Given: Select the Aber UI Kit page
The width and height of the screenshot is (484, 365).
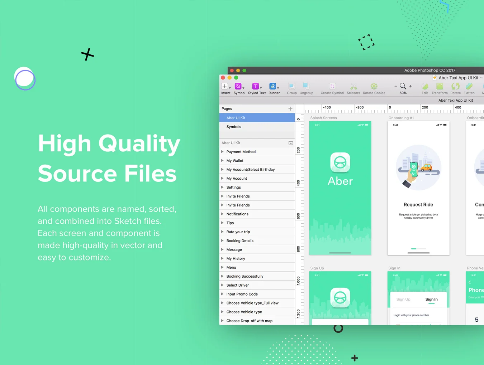Looking at the screenshot, I should point(257,118).
